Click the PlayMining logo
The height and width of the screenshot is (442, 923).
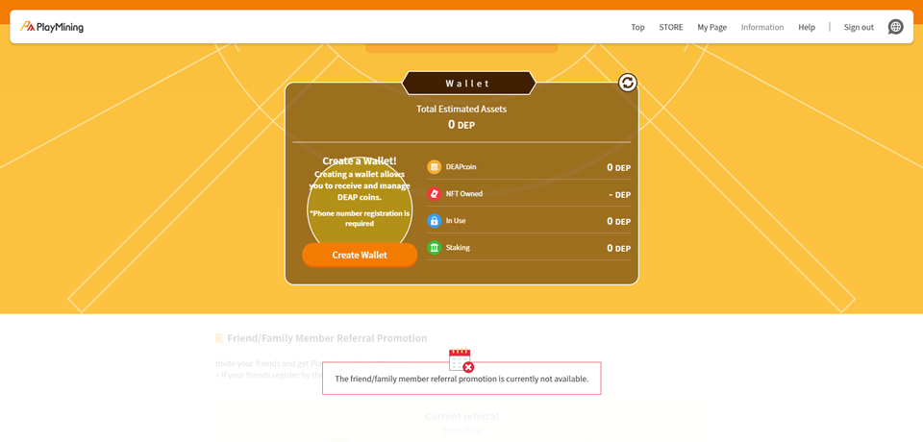pyautogui.click(x=52, y=27)
